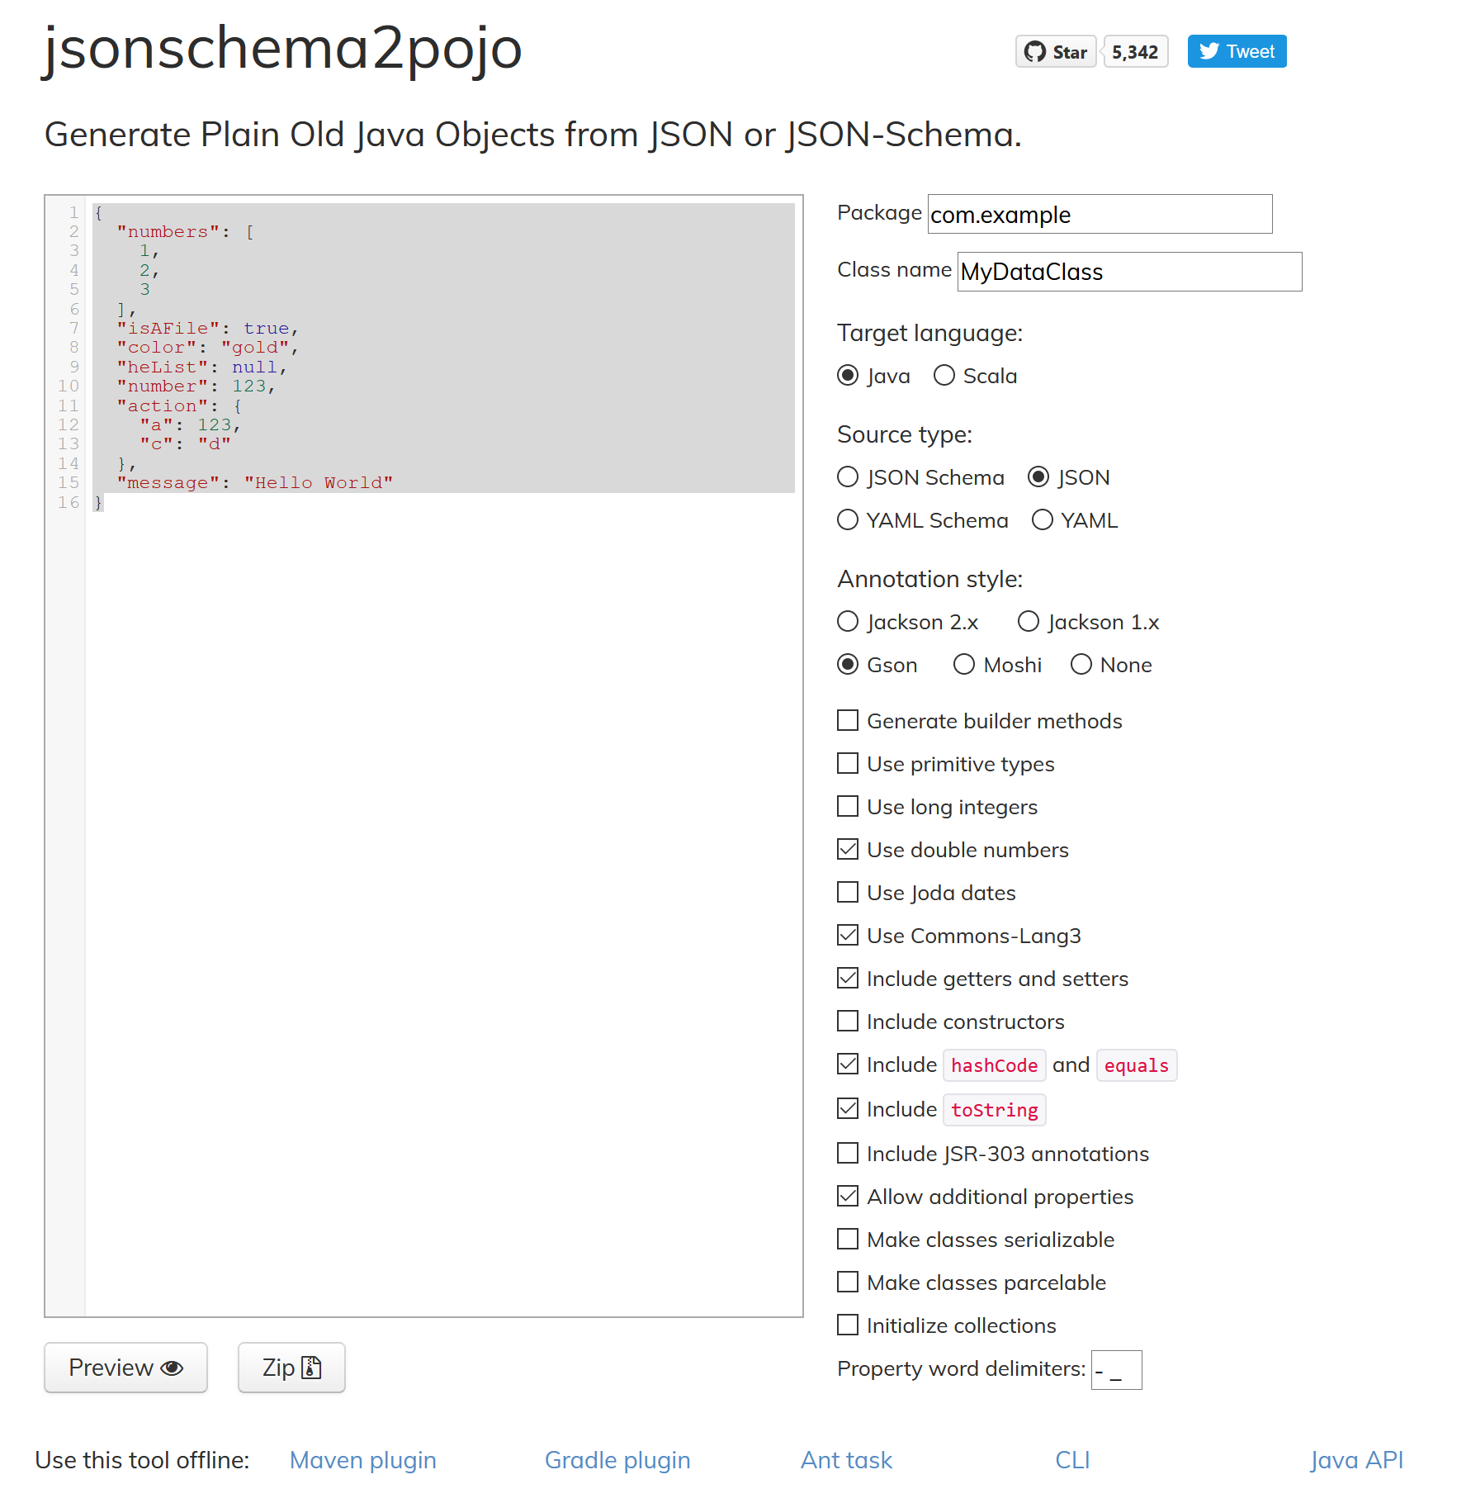Disable Use double numbers checkbox
1471x1503 pixels.
pos(848,850)
